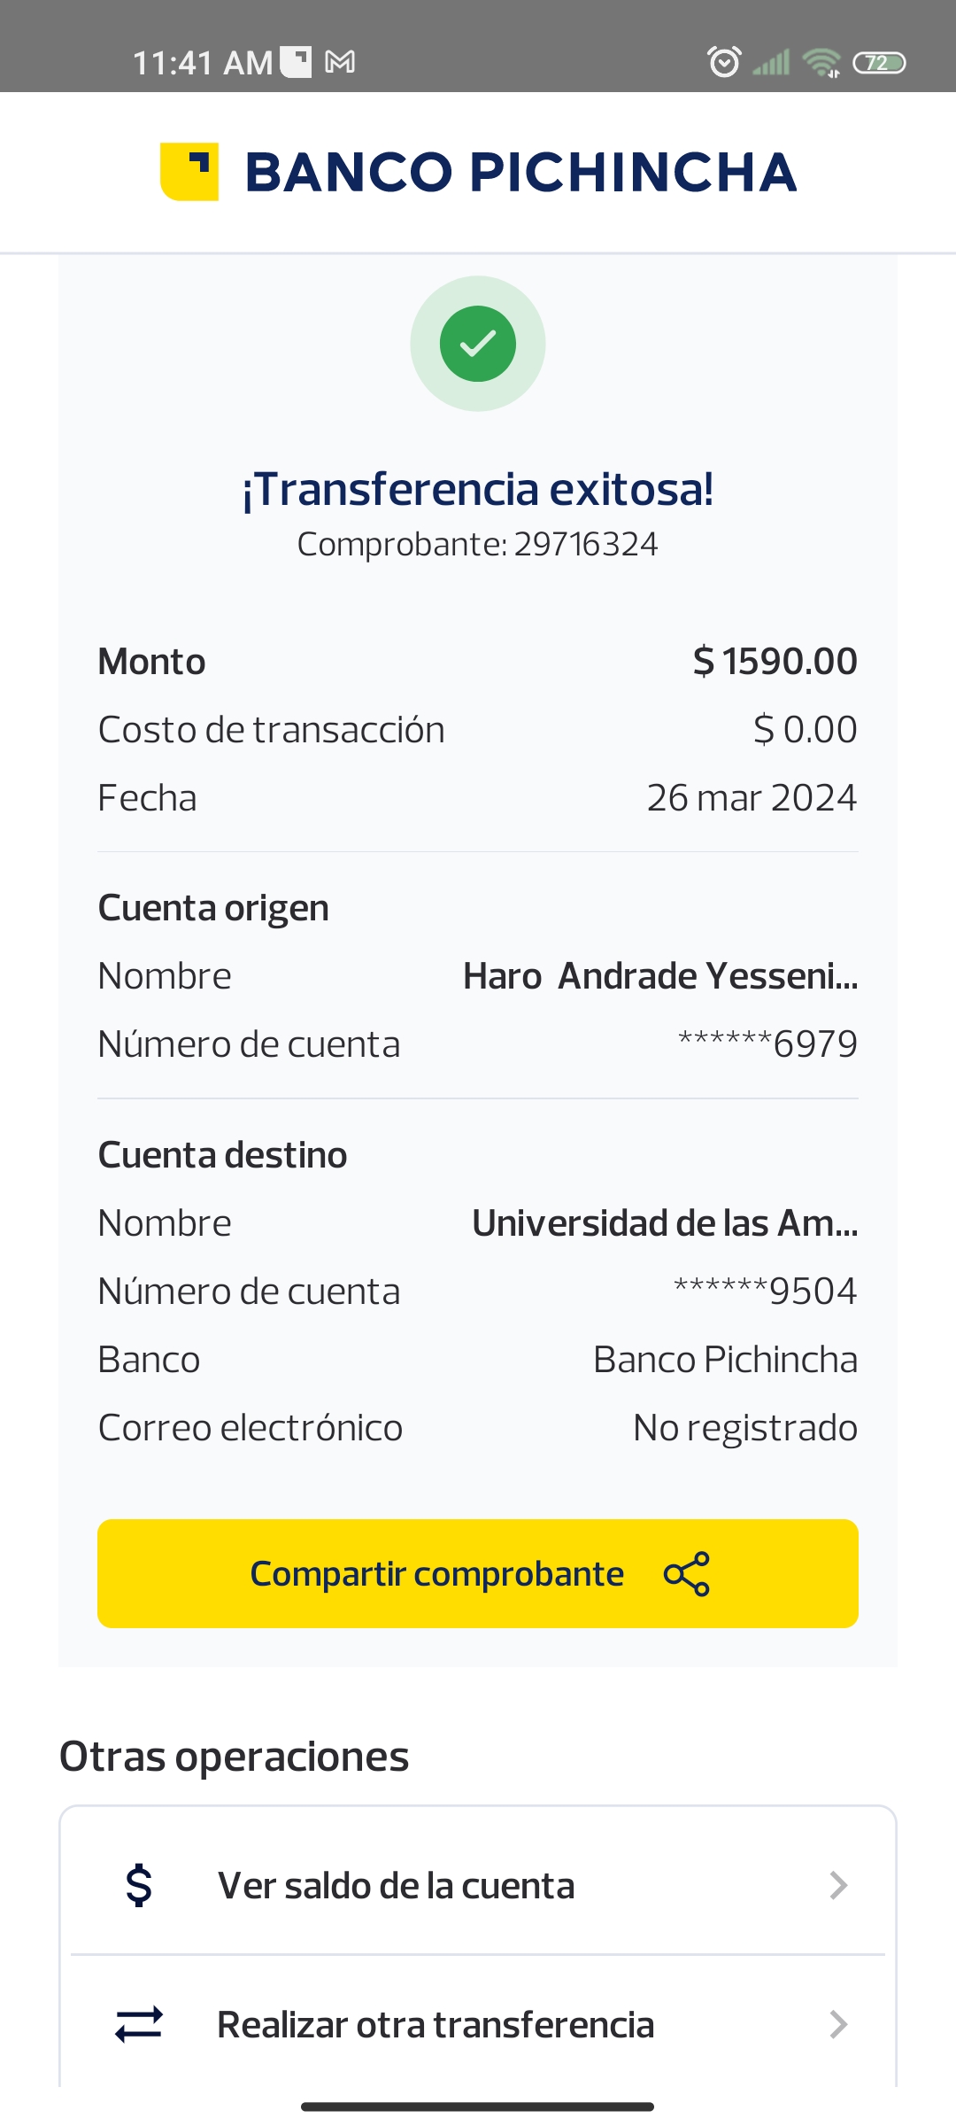
Task: Tap the Wi-Fi signal status icon
Action: coord(821,62)
